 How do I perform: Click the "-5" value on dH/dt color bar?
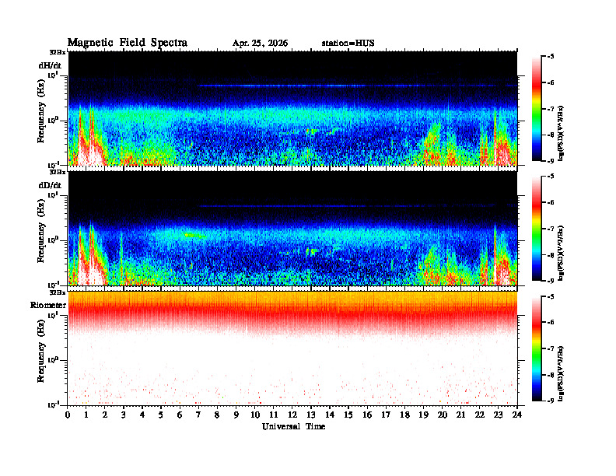[x=551, y=57]
